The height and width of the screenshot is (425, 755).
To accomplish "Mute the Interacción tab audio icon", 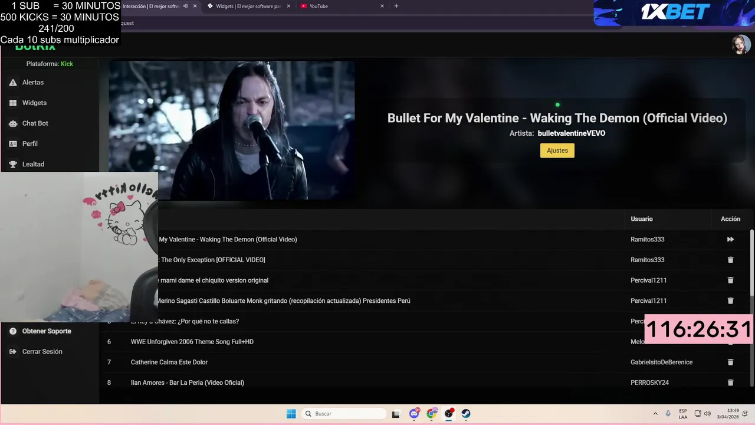I will (x=186, y=6).
